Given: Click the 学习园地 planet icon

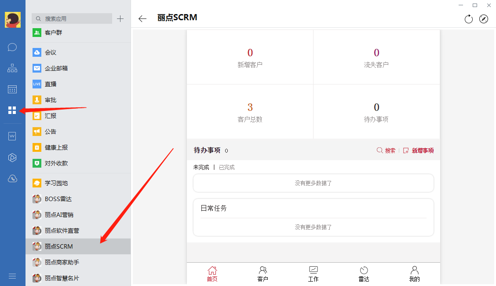Looking at the screenshot, I should click(37, 183).
